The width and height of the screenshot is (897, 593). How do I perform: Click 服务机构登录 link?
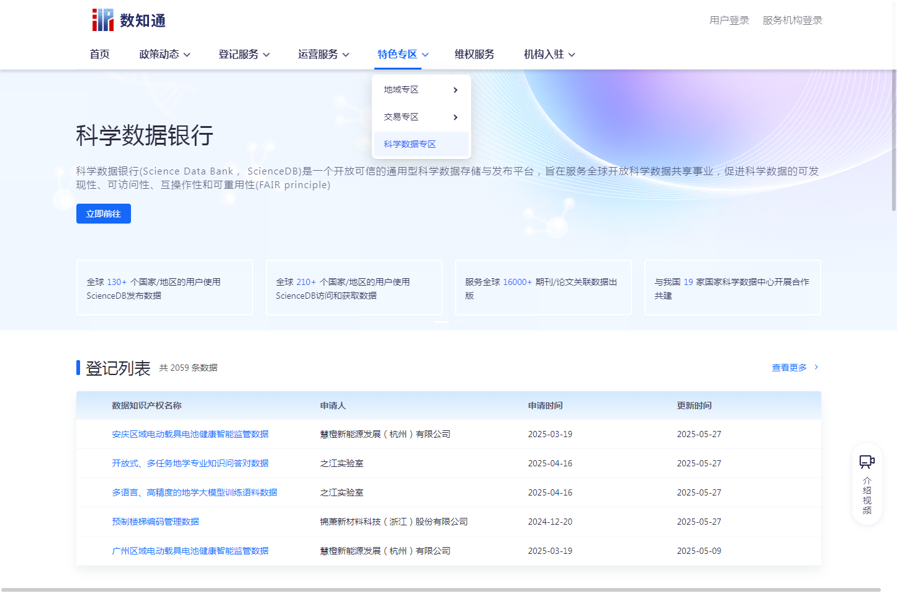click(792, 20)
